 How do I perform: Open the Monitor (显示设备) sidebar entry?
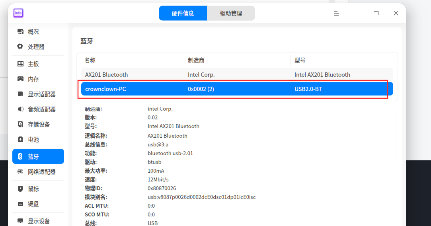[38, 221]
